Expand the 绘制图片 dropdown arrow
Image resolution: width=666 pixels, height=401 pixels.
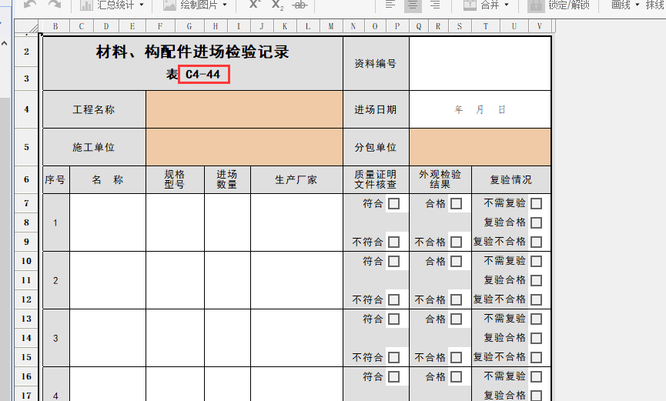pos(225,5)
